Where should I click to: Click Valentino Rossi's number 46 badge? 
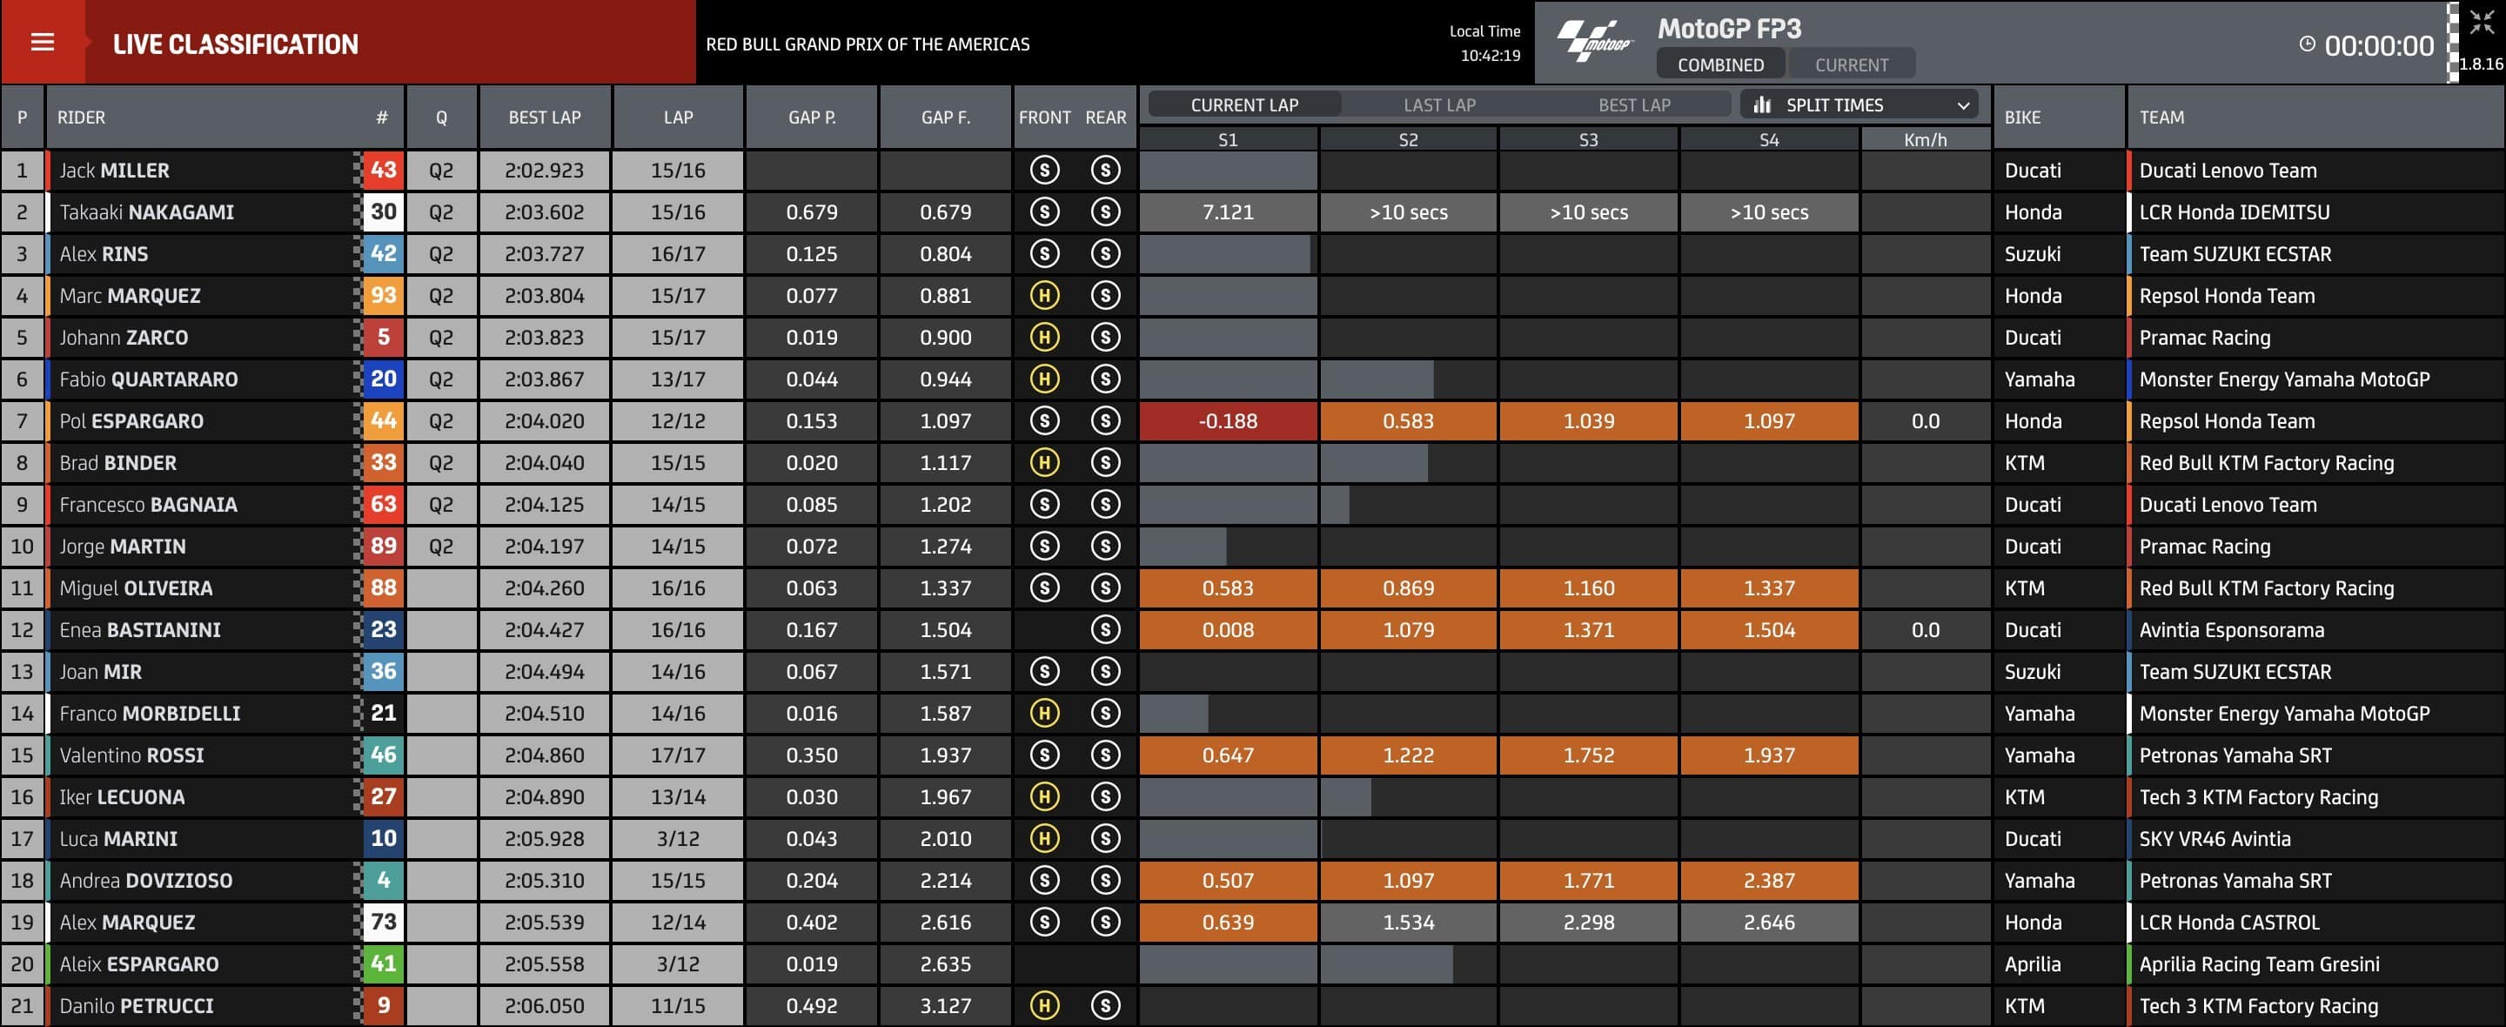383,755
